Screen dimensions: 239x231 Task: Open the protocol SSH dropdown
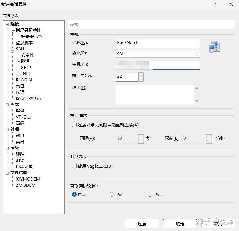(x=158, y=54)
